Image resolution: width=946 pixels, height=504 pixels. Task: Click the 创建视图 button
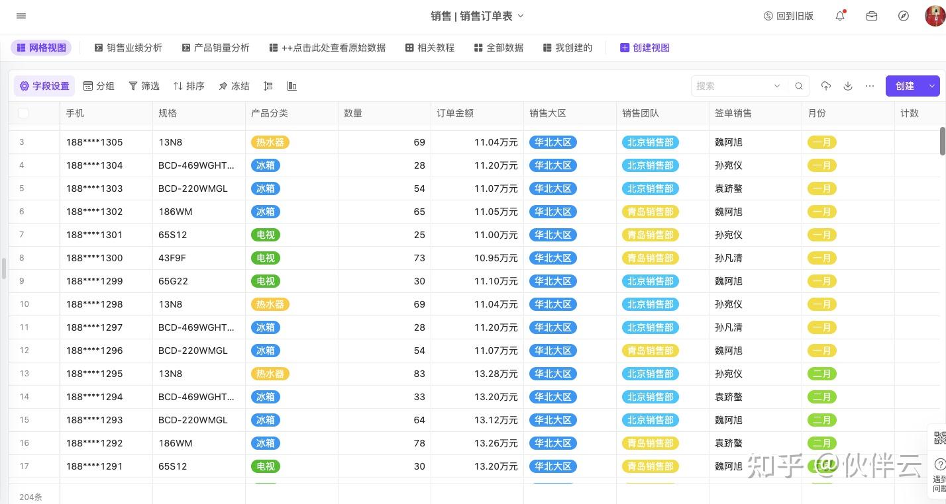(x=645, y=48)
